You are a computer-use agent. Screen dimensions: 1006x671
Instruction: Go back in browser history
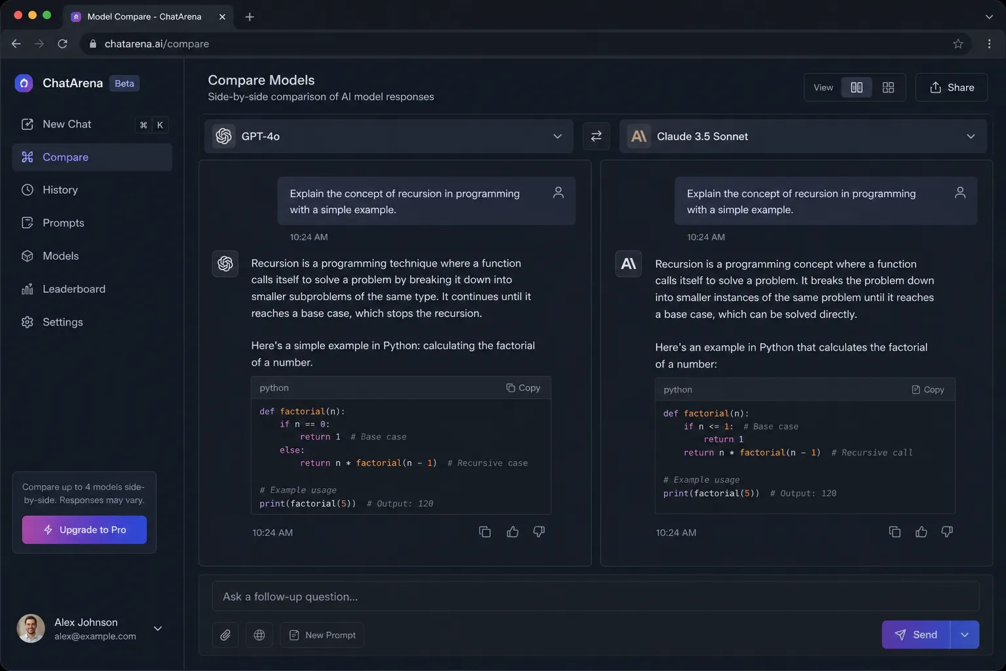click(x=16, y=44)
